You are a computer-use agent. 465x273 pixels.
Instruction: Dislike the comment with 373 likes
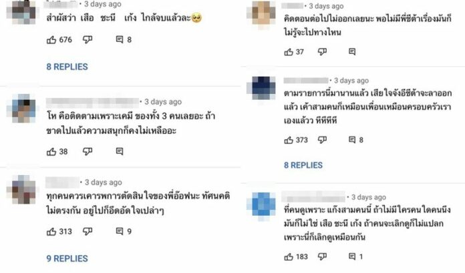pyautogui.click(x=322, y=140)
